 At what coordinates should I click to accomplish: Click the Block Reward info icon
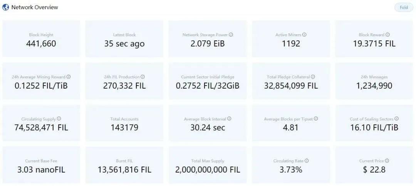click(387, 35)
